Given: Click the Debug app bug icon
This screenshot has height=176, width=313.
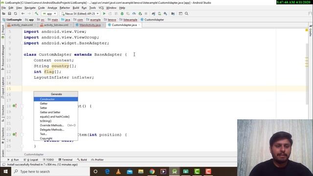Looking at the screenshot, I should [122, 14].
